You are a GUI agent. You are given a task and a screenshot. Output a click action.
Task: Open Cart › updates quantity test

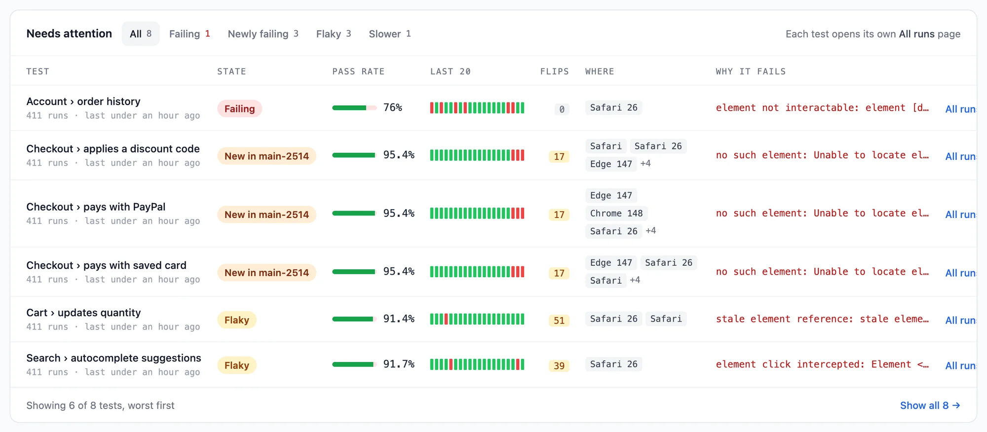coord(83,312)
